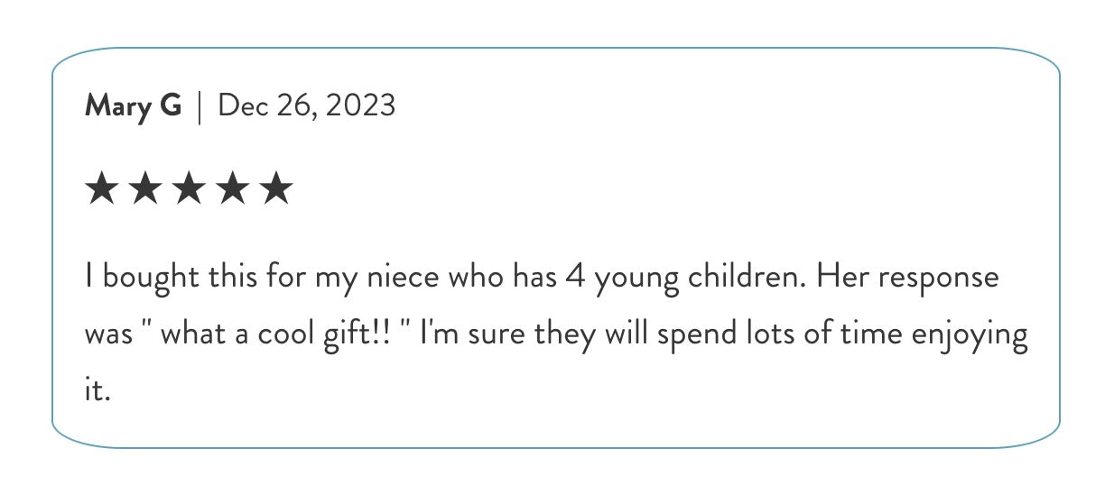Viewport: 1105px width, 494px height.
Task: Click the middle star of five
Action: click(189, 190)
